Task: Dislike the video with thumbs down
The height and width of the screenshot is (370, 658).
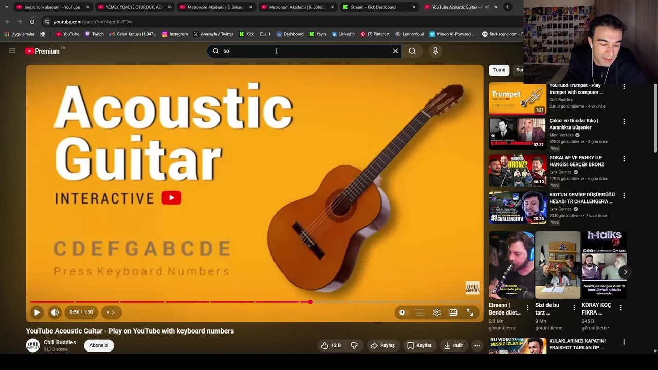Action: 354,345
